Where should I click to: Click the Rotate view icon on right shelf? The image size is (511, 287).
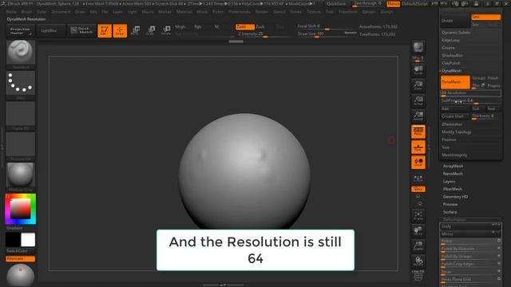tap(418, 261)
